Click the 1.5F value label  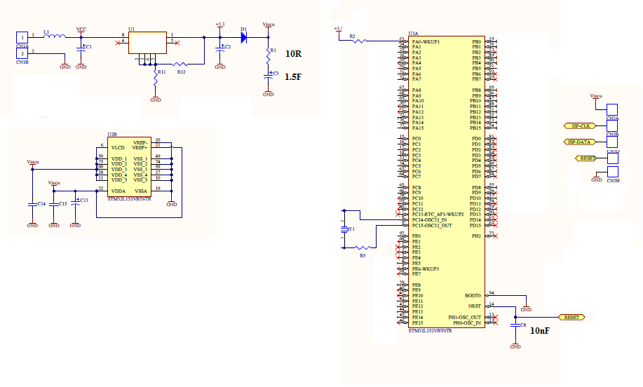(293, 76)
